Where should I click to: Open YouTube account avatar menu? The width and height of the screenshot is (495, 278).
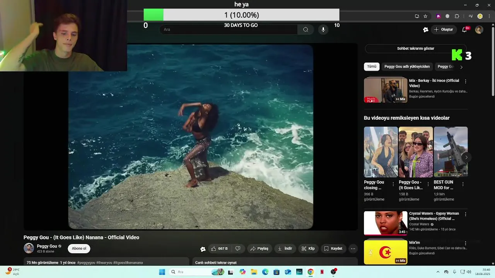479,29
